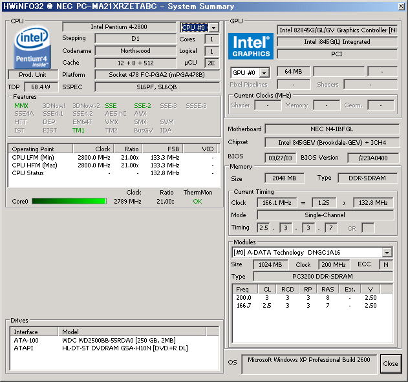Viewport: 408px width, 382px height.
Task: Click the memory clock 166.1 MHz field
Action: [277, 202]
